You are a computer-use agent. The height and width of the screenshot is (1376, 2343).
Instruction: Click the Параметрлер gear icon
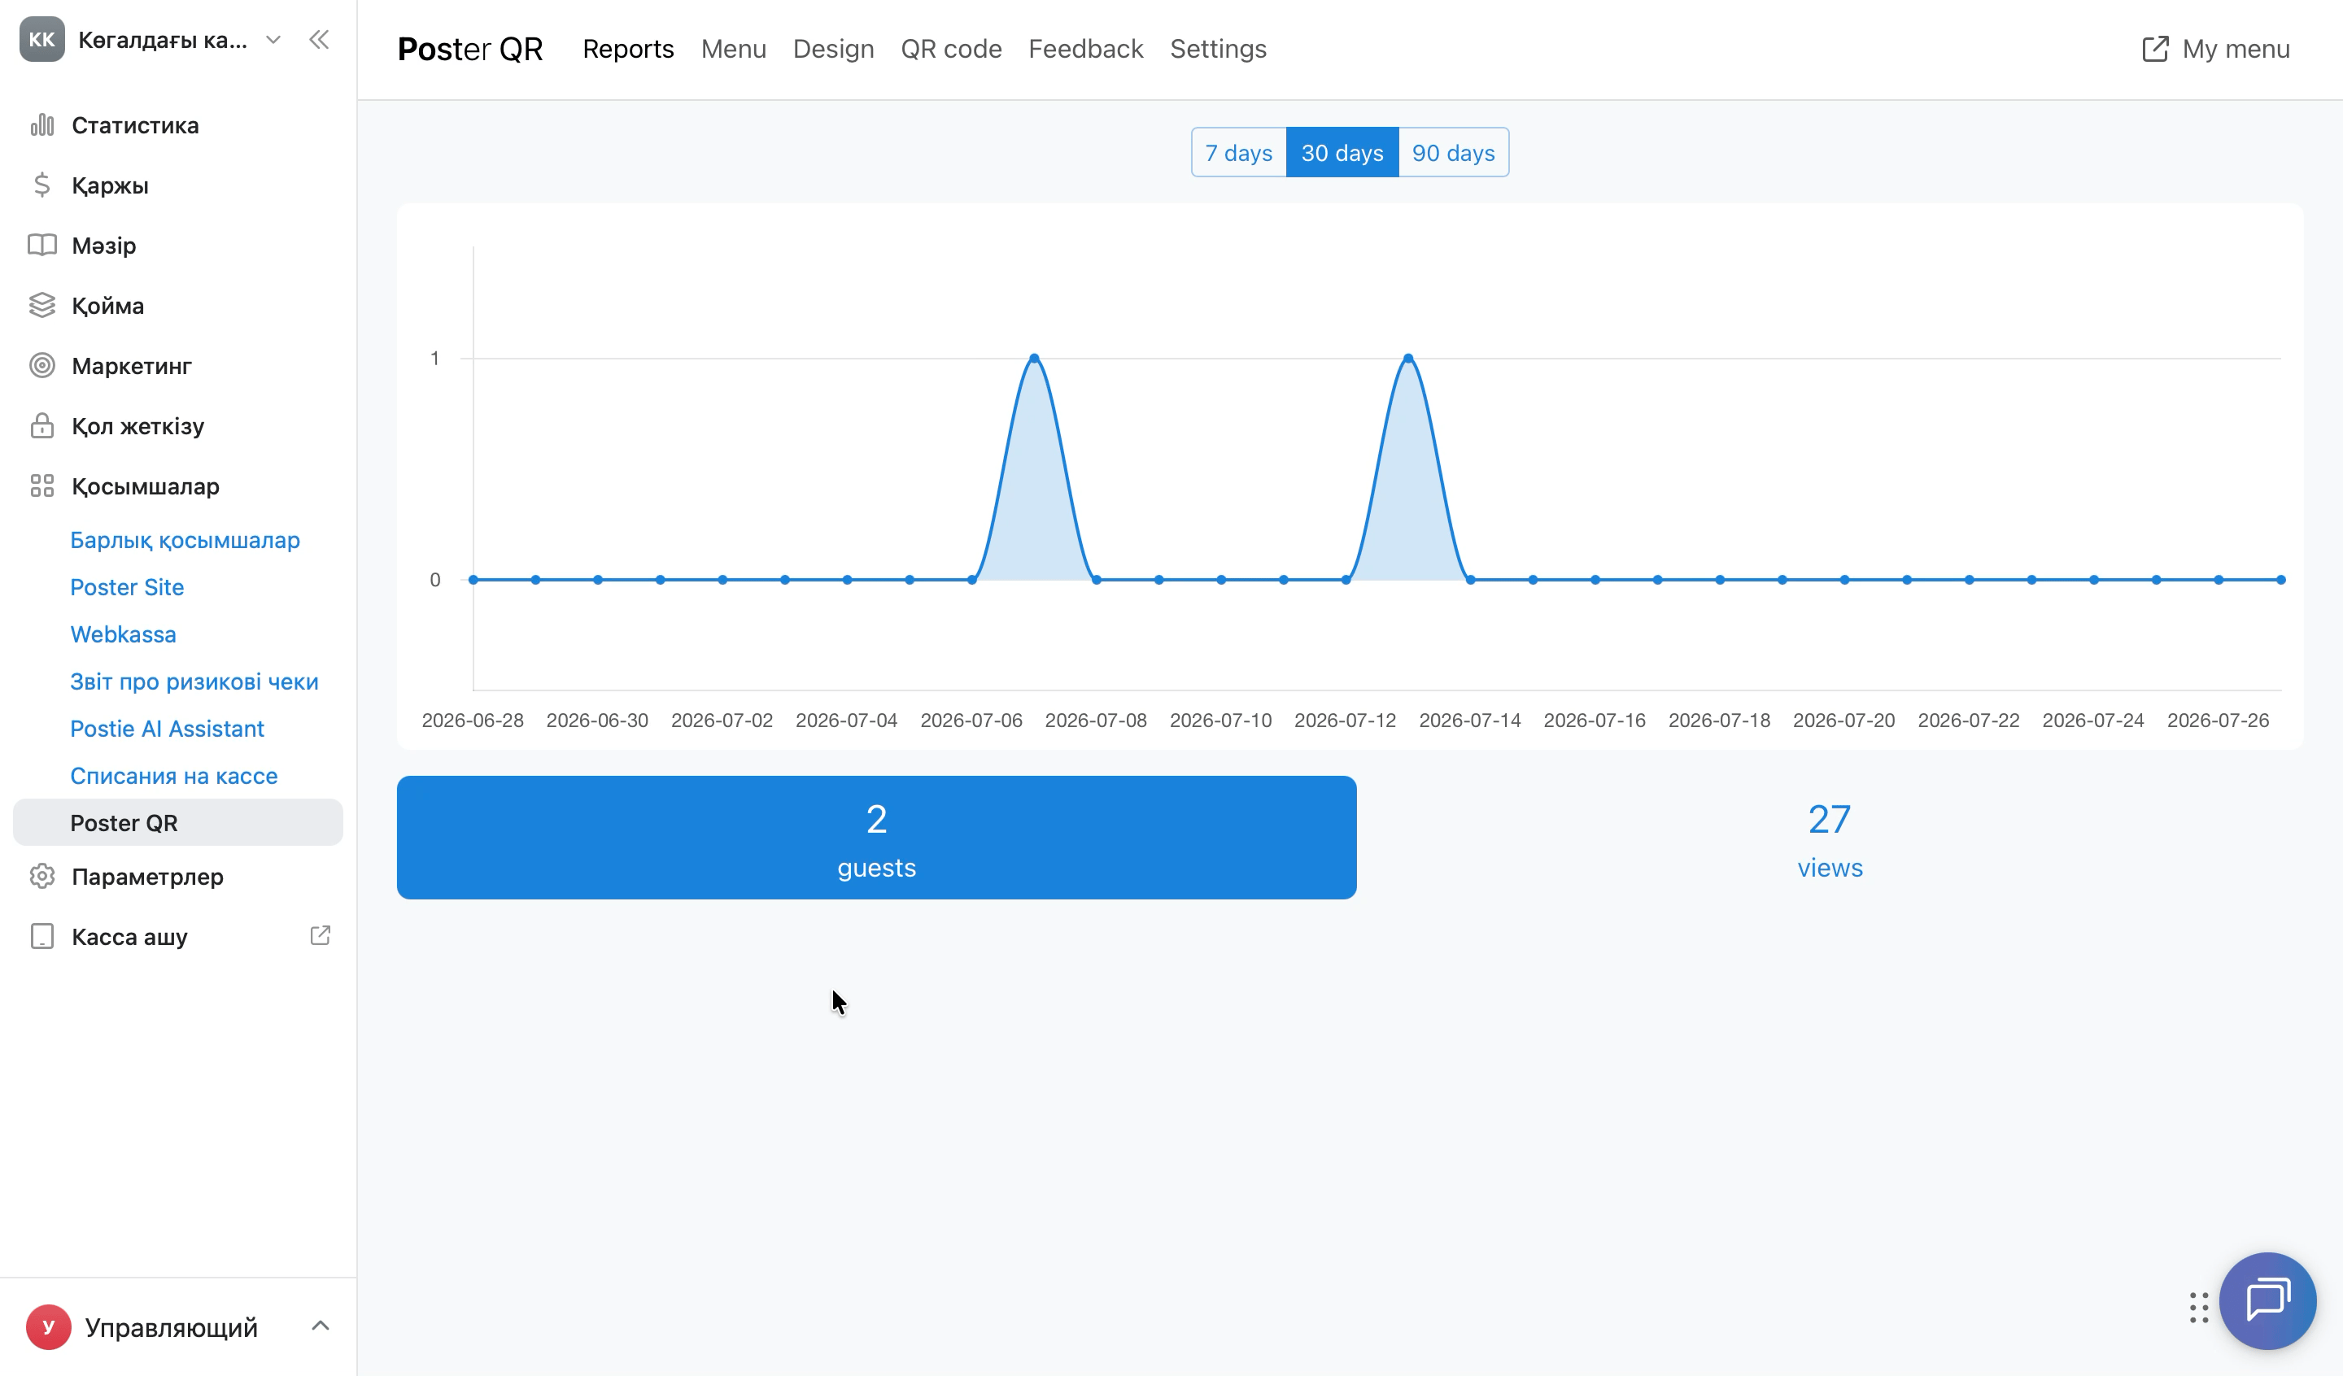41,876
